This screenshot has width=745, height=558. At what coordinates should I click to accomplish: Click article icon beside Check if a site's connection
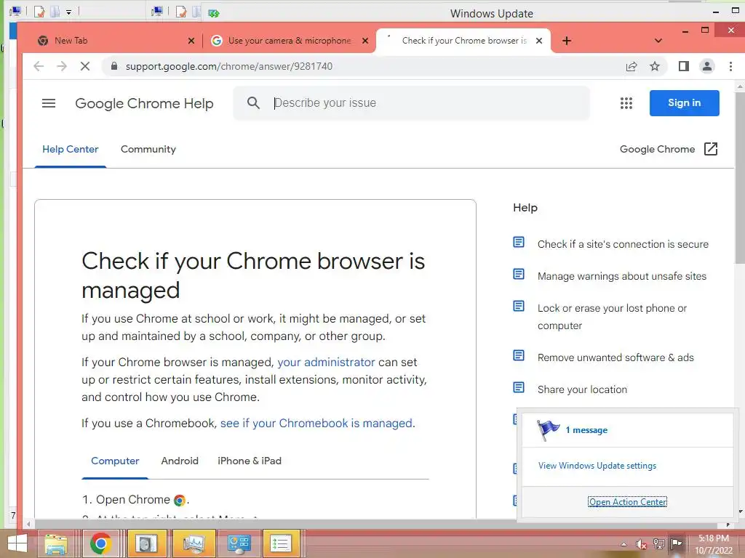coord(519,243)
